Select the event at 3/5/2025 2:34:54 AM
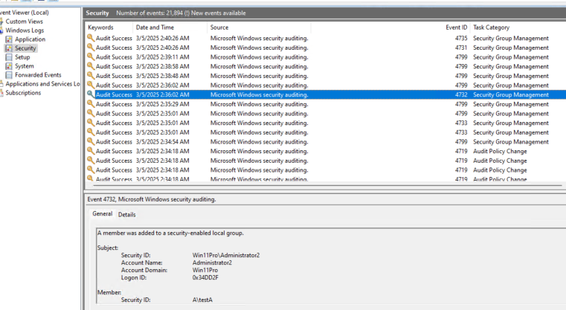This screenshot has width=566, height=310. (326, 142)
